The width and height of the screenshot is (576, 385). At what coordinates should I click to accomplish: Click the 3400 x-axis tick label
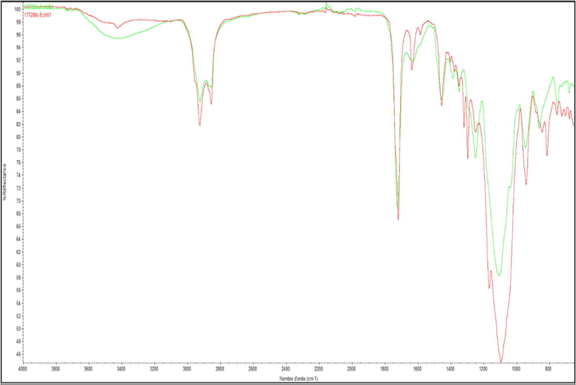pyautogui.click(x=121, y=369)
